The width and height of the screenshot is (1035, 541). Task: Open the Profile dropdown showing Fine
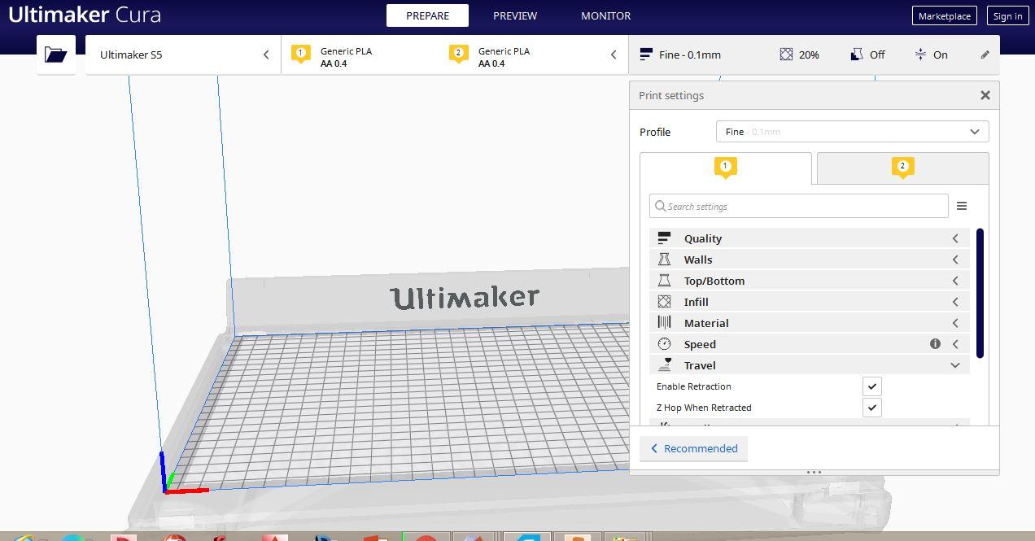(x=853, y=132)
